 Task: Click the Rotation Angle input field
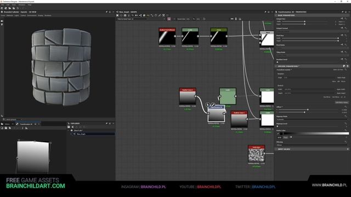309,78
